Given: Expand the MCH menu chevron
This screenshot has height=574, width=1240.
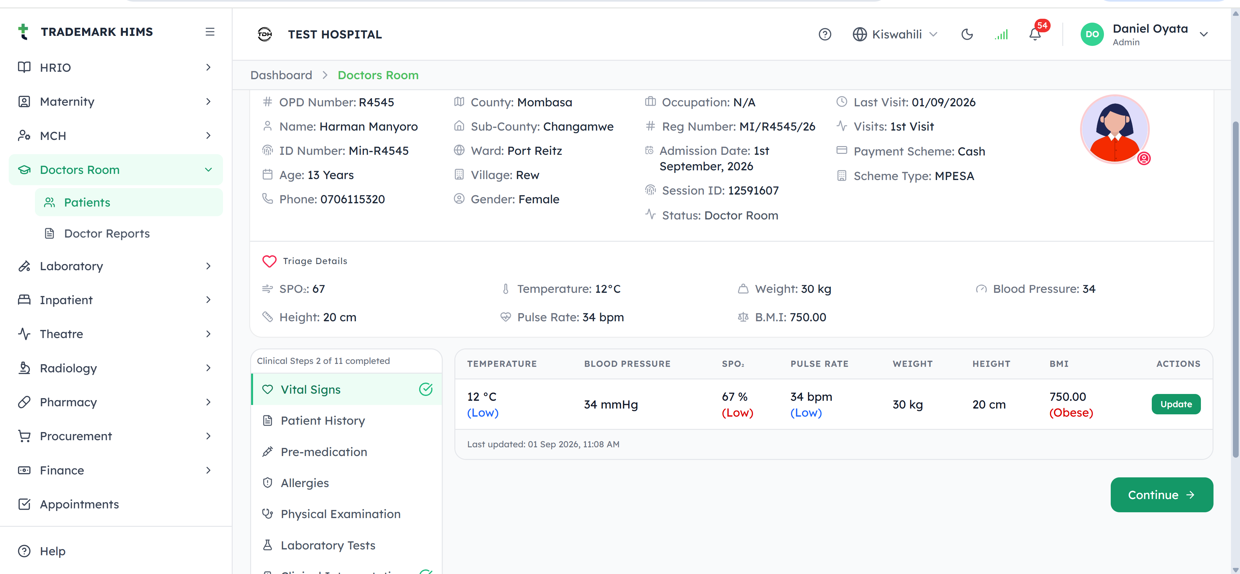Looking at the screenshot, I should click(208, 136).
